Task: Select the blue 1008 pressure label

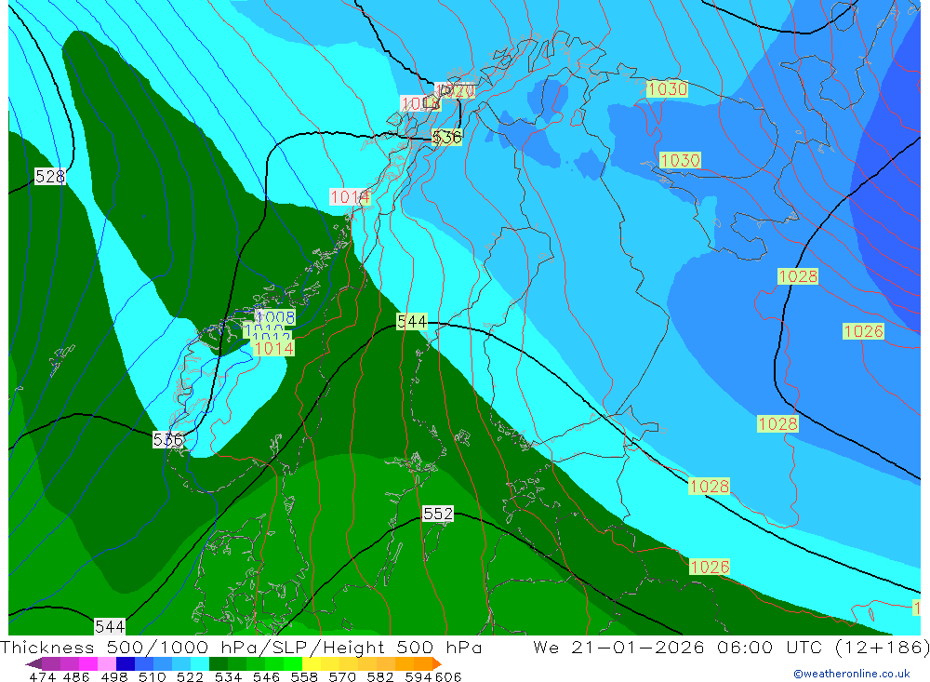Action: pos(275,317)
